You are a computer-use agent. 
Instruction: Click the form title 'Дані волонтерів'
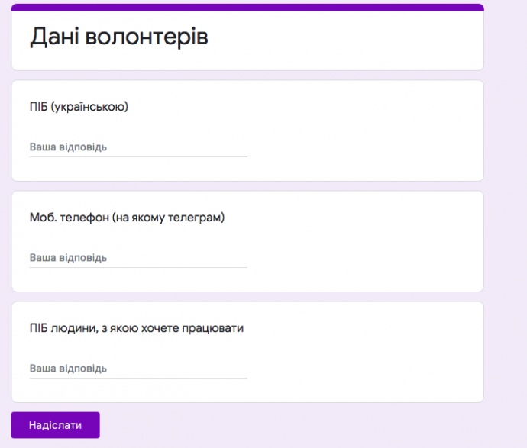tap(118, 37)
